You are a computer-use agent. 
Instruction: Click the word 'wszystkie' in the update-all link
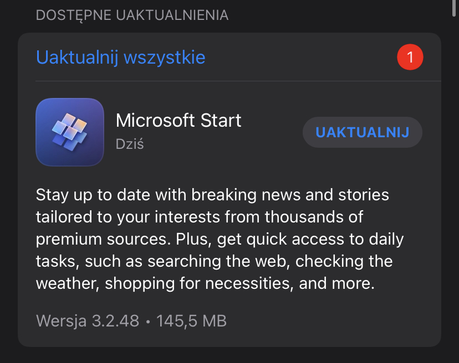tap(165, 58)
